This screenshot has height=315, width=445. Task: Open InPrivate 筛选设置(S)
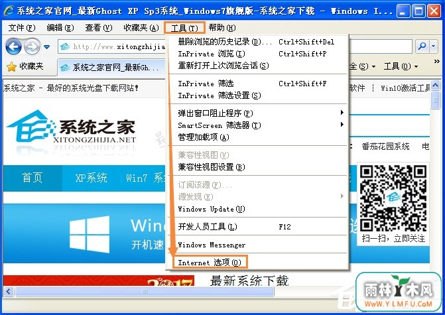click(x=257, y=95)
